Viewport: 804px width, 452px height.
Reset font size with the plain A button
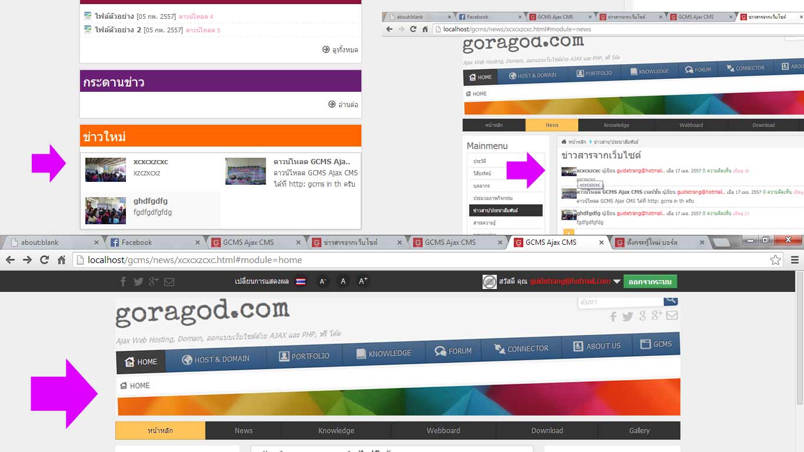tap(343, 281)
